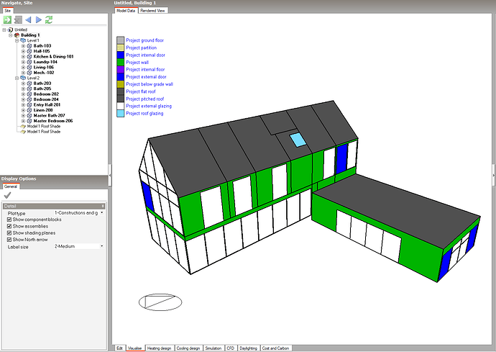Expand the Kitchen & Dining-101 node
496x352 pixels.
(23, 57)
